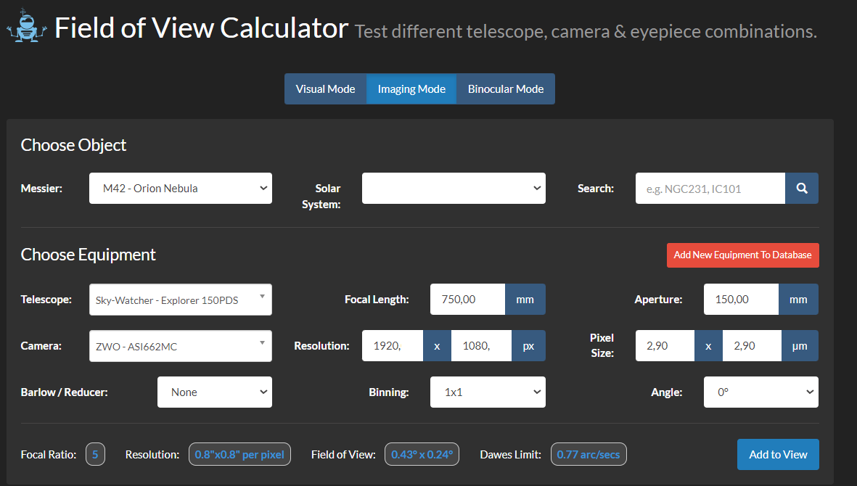
Task: Click Add New Equipment To Database
Action: 742,255
